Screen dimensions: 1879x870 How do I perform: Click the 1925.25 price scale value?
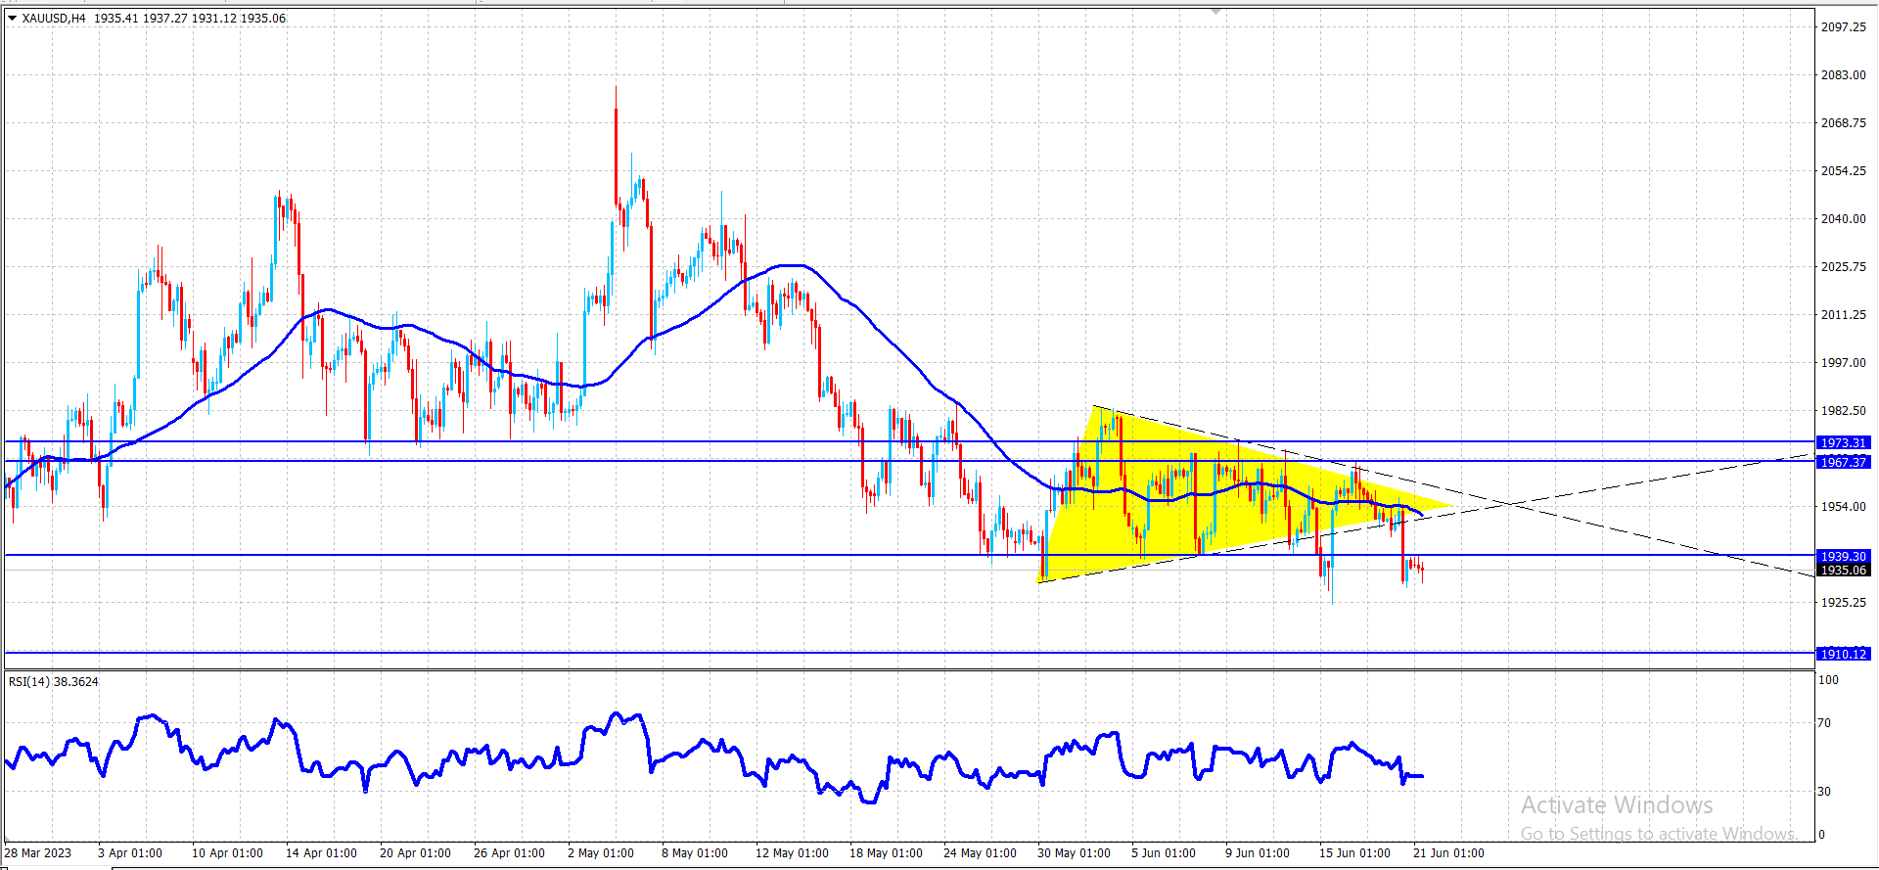1843,603
